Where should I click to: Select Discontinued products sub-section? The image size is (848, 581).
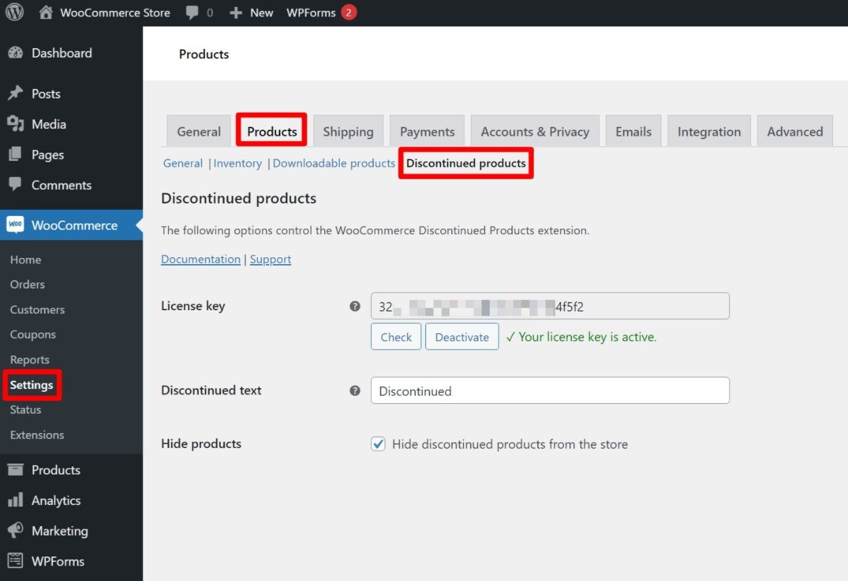466,164
